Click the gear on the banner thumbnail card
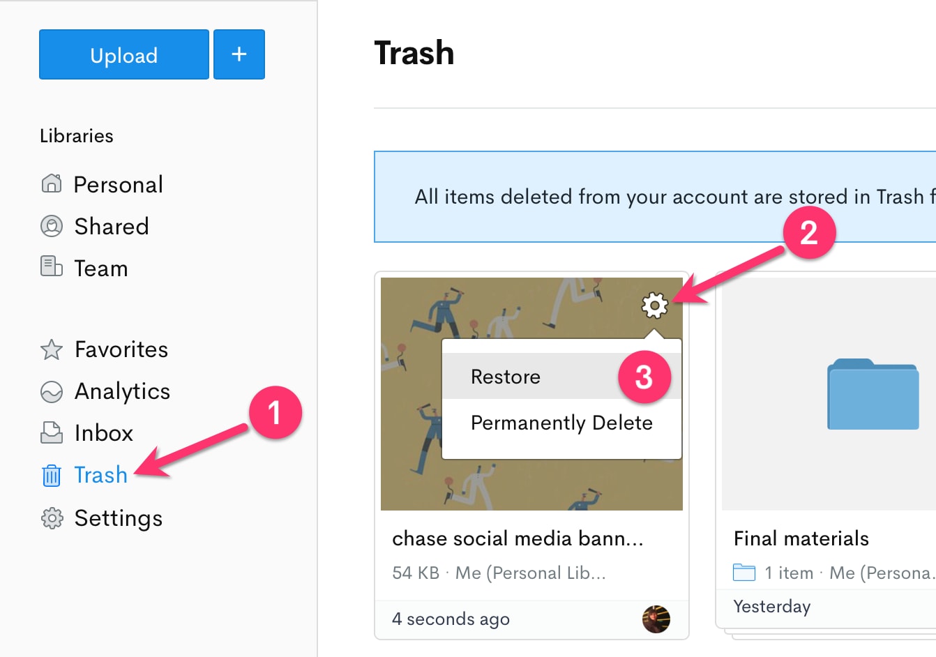 [x=654, y=305]
